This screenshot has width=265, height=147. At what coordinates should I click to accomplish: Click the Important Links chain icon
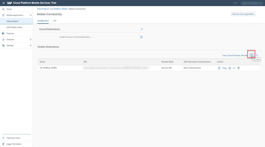[3, 138]
